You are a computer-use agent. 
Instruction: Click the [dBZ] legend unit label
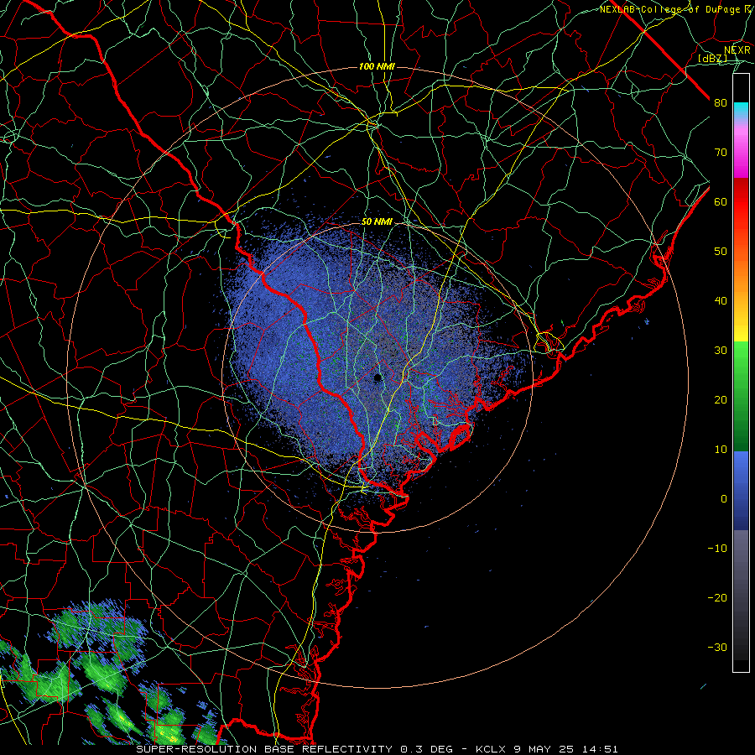[713, 59]
